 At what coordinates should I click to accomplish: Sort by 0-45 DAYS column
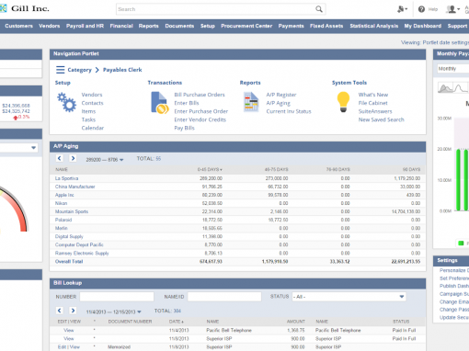(210, 169)
